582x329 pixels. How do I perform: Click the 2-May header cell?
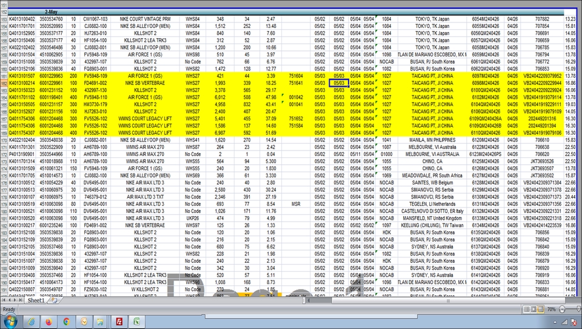tap(51, 12)
